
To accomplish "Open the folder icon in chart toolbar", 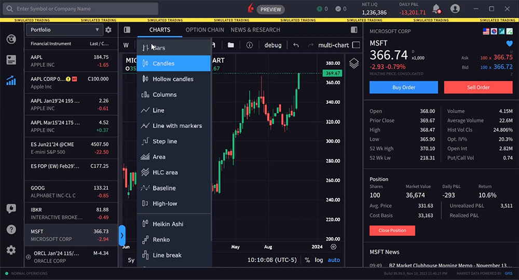I will pos(231,45).
